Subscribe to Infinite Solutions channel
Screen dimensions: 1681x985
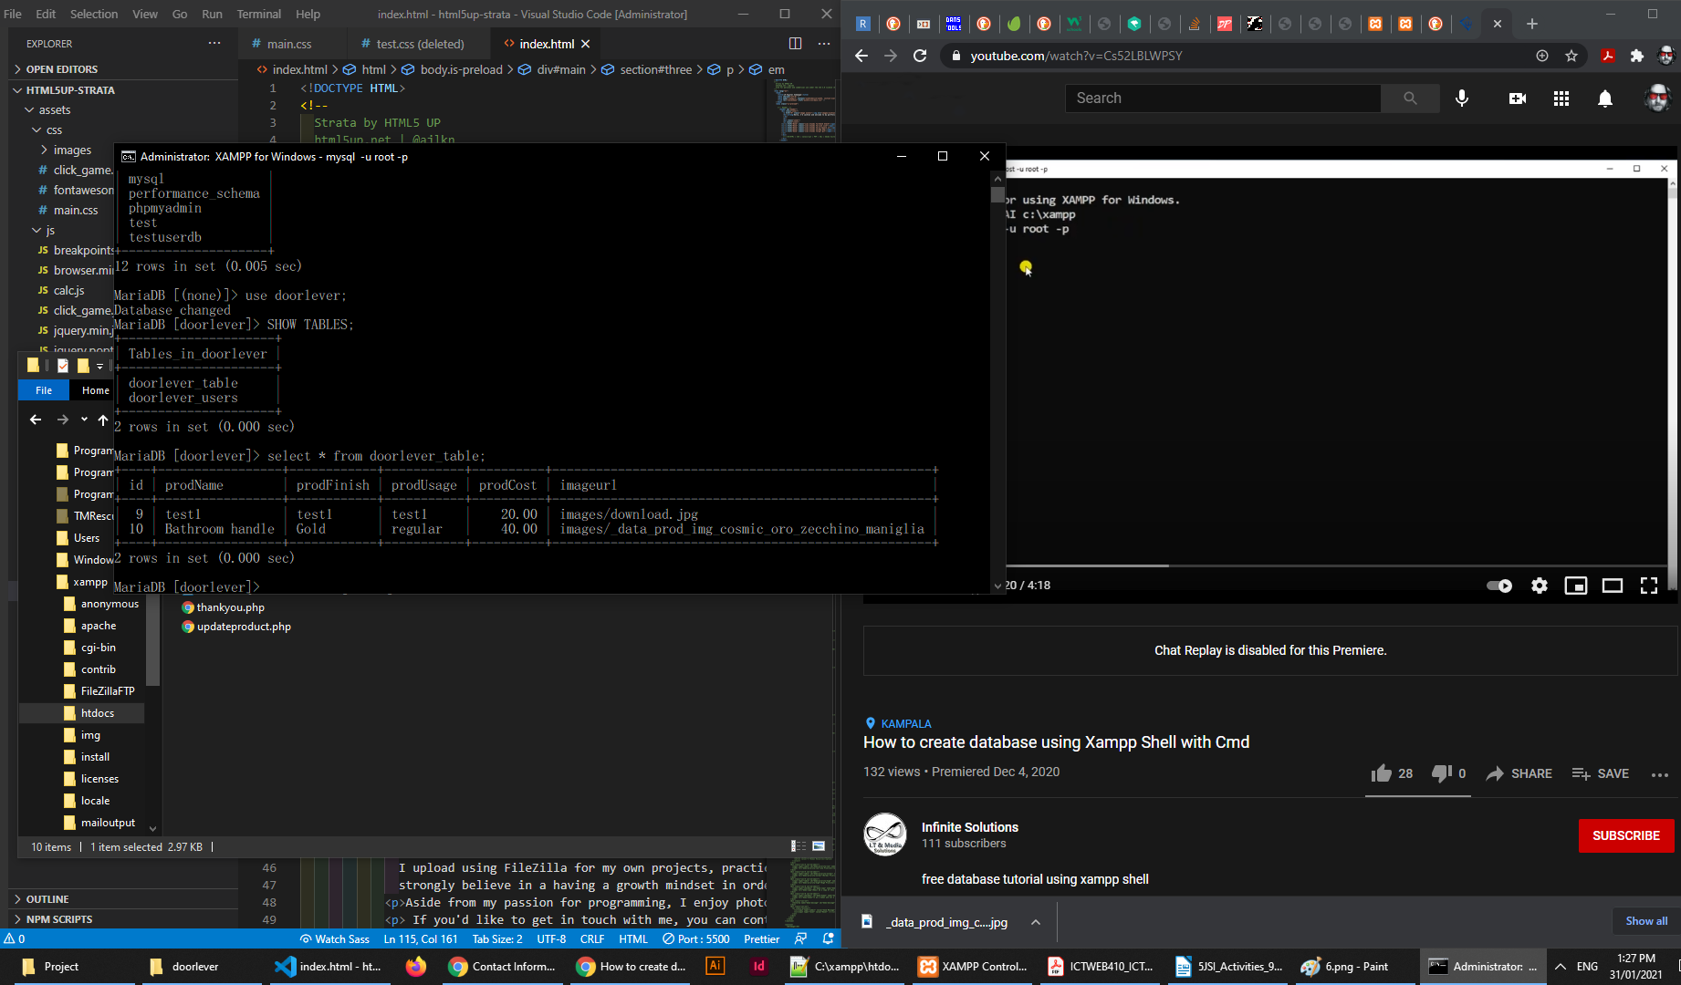point(1626,835)
